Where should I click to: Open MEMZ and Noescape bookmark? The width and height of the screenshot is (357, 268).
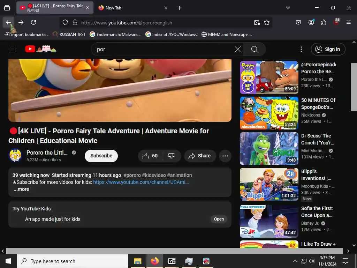(x=227, y=35)
